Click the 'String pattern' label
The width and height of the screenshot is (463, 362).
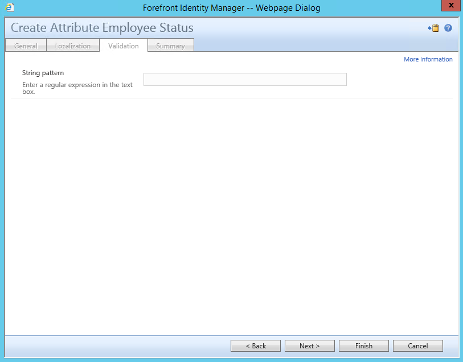coord(43,73)
